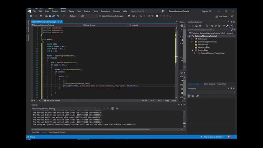Switch to the Error List tab
This screenshot has height=148, width=263.
(35, 132)
